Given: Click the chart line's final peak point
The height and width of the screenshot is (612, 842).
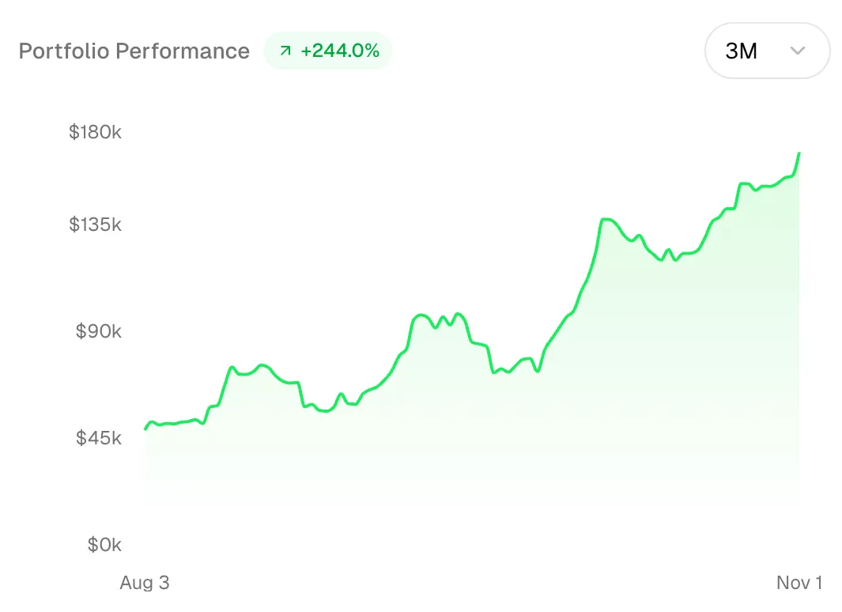Looking at the screenshot, I should 799,153.
